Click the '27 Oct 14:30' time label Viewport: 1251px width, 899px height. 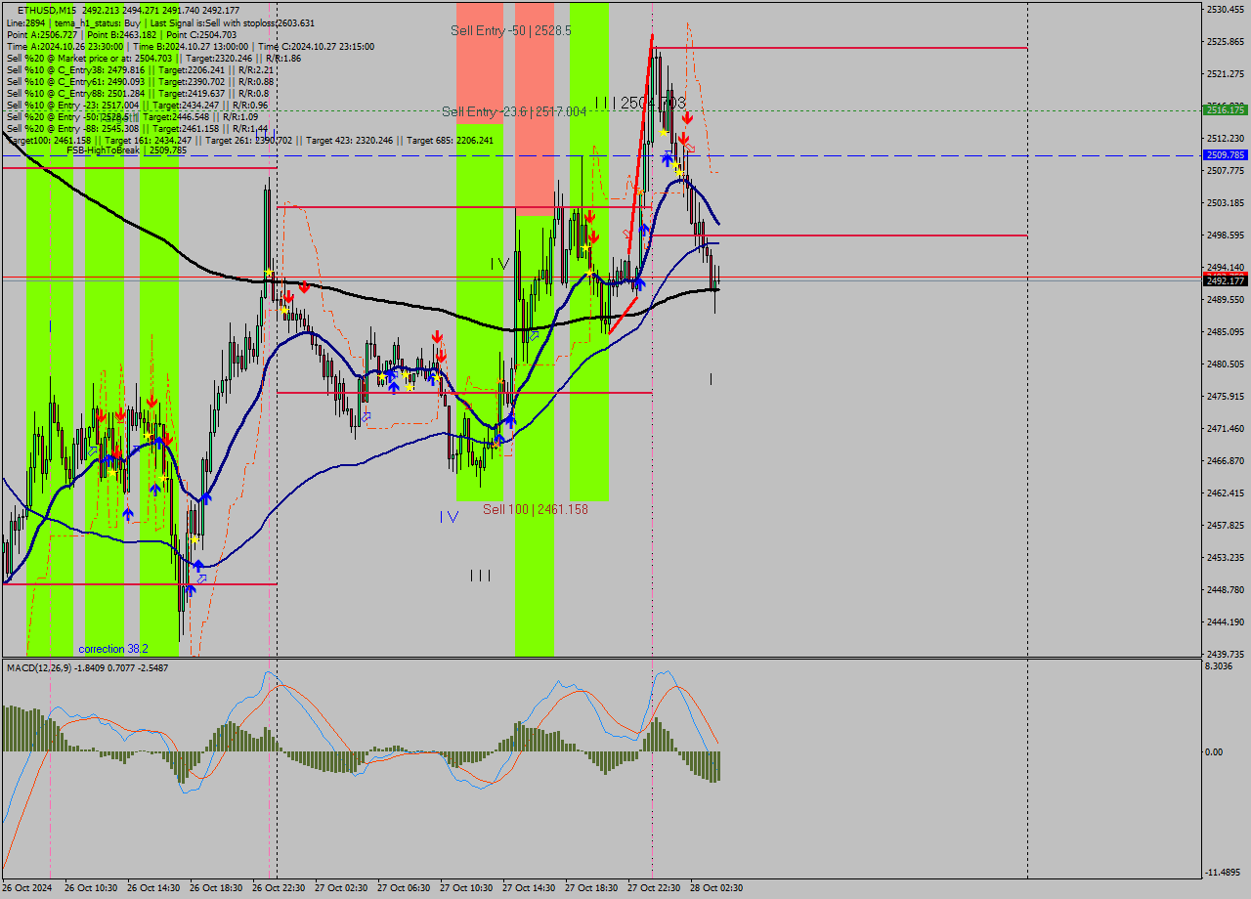529,888
